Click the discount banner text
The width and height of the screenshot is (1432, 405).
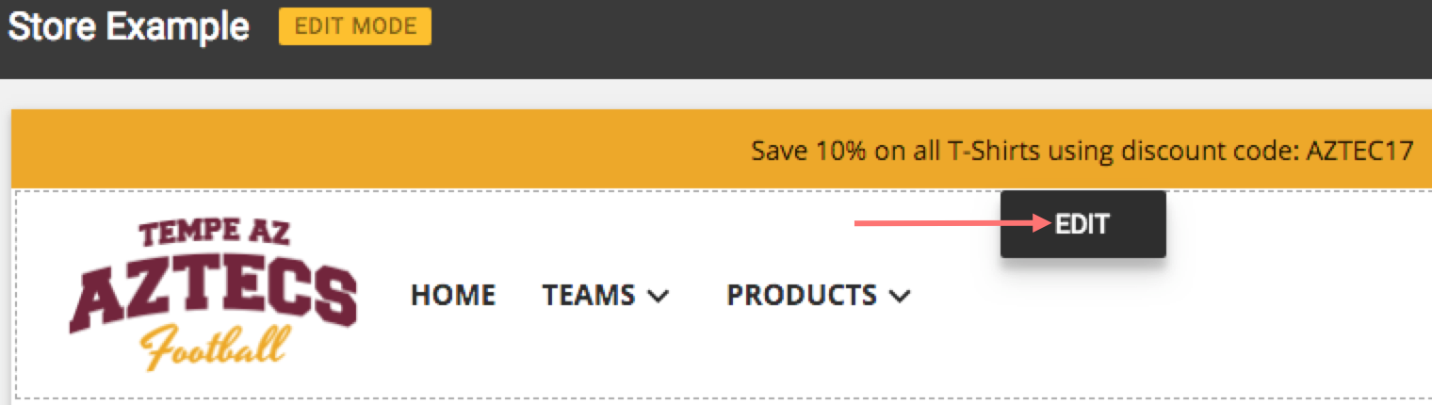1082,151
